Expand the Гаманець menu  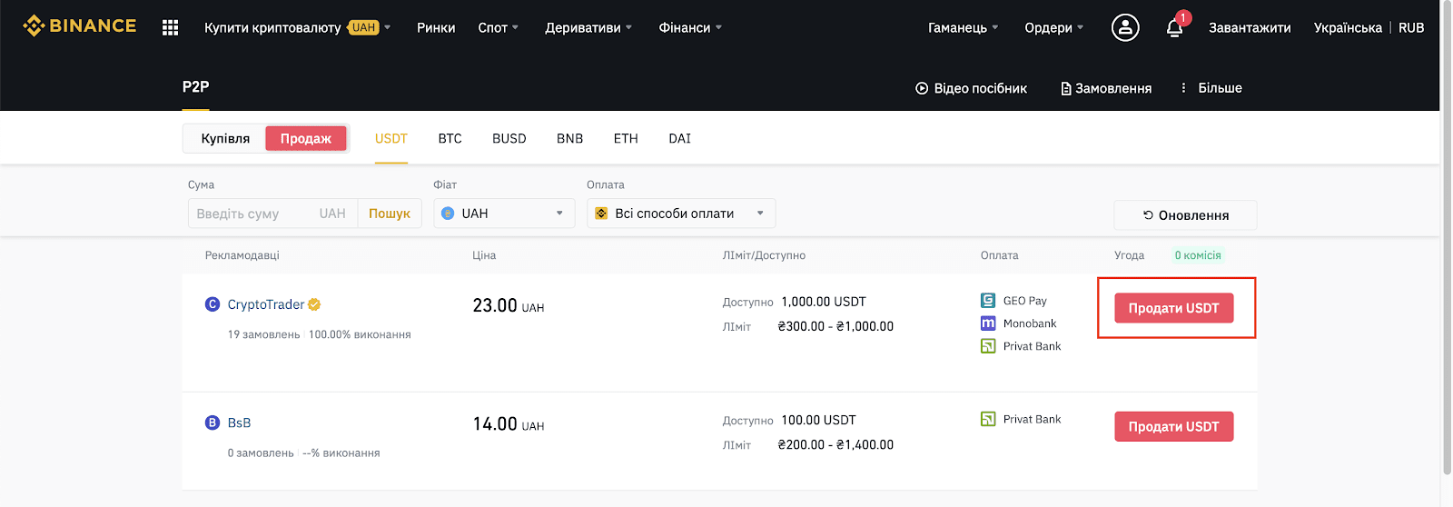click(963, 27)
